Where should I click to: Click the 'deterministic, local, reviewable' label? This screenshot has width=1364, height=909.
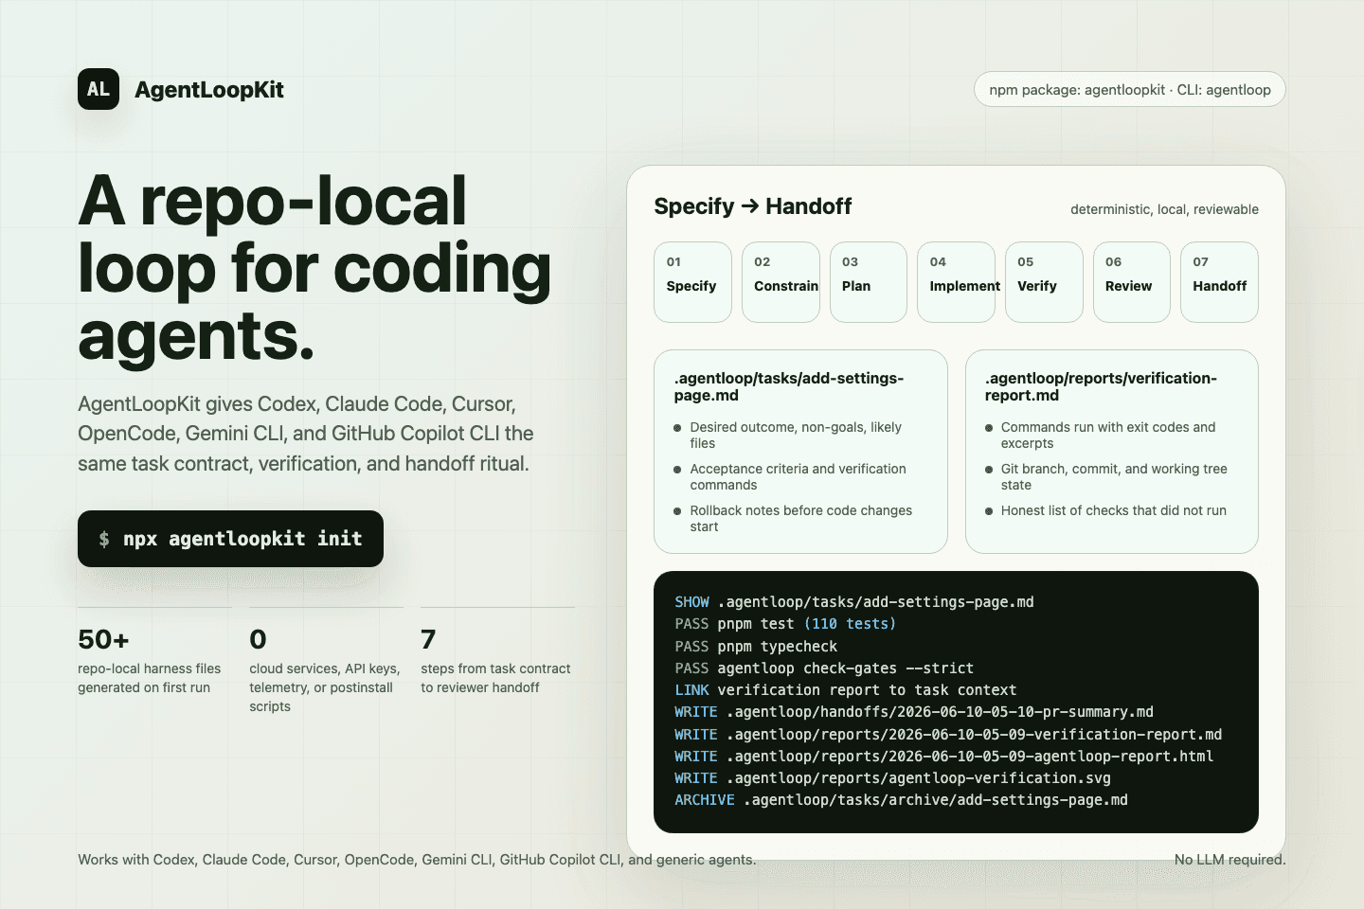point(1164,209)
